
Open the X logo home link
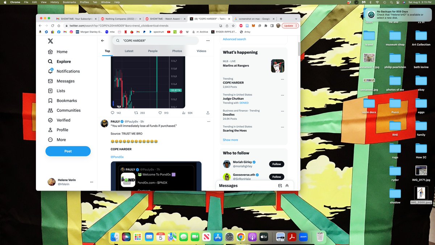[50, 41]
